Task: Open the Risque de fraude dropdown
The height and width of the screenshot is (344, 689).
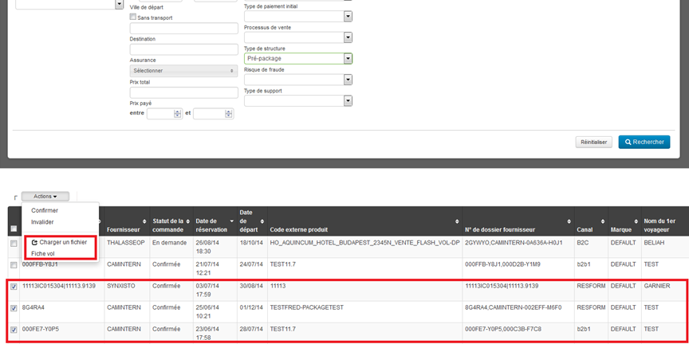Action: point(348,80)
